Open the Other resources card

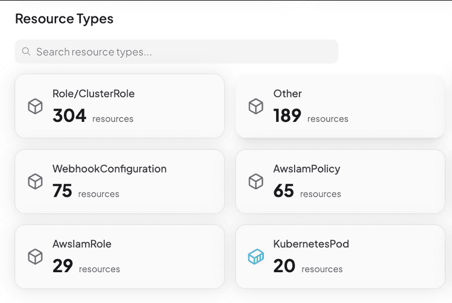click(340, 106)
